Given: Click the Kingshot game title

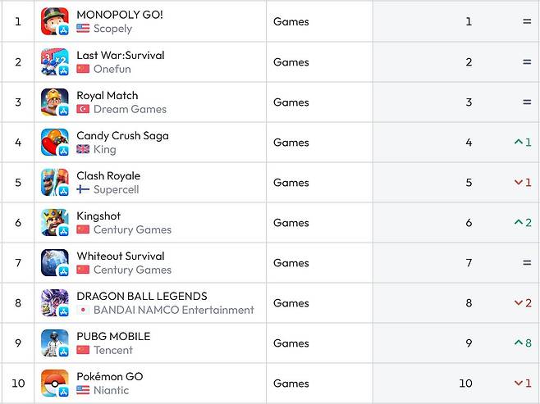Looking at the screenshot, I should click(98, 216).
